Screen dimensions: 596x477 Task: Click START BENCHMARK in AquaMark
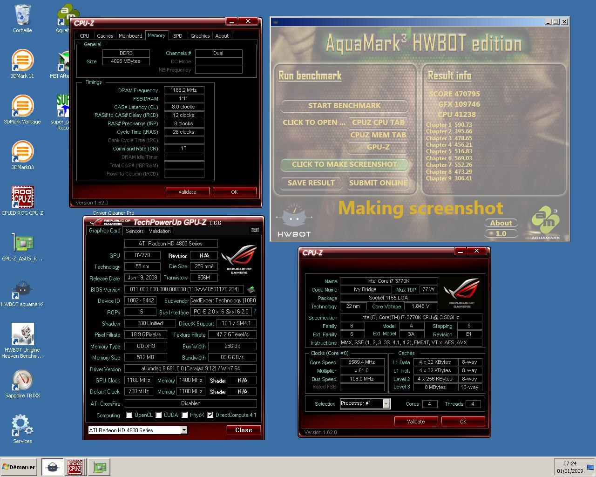(344, 106)
